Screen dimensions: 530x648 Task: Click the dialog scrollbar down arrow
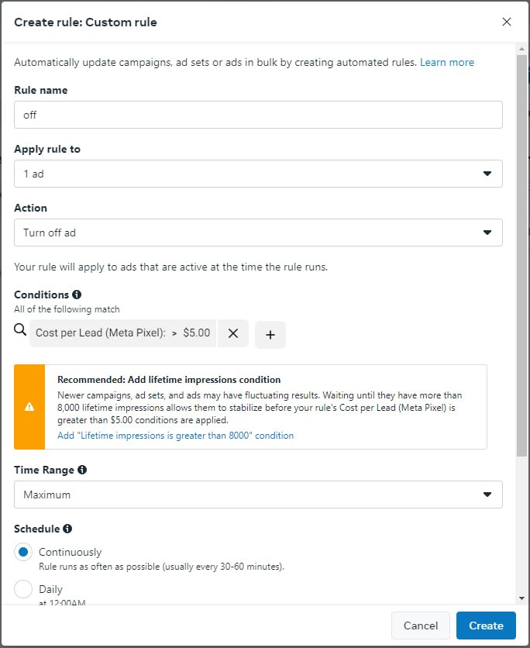point(521,598)
